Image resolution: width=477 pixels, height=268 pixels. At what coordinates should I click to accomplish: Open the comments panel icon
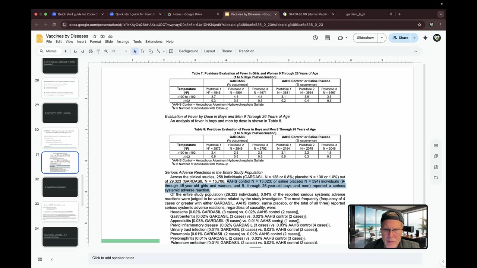pyautogui.click(x=327, y=38)
